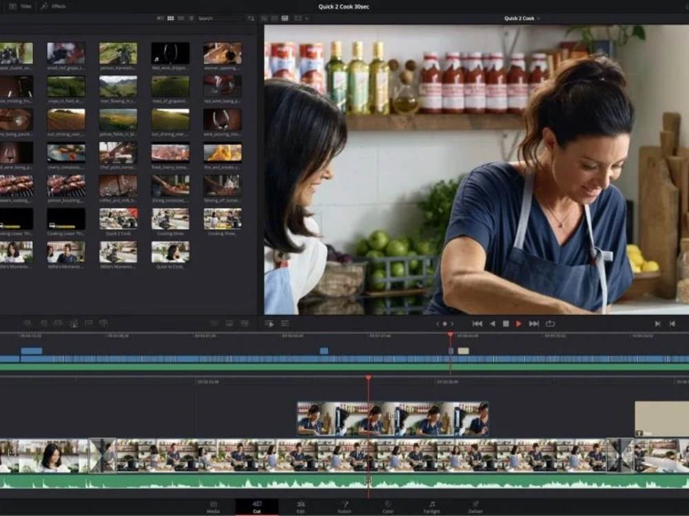The image size is (689, 516).
Task: Go to the Media page
Action: pos(213,508)
